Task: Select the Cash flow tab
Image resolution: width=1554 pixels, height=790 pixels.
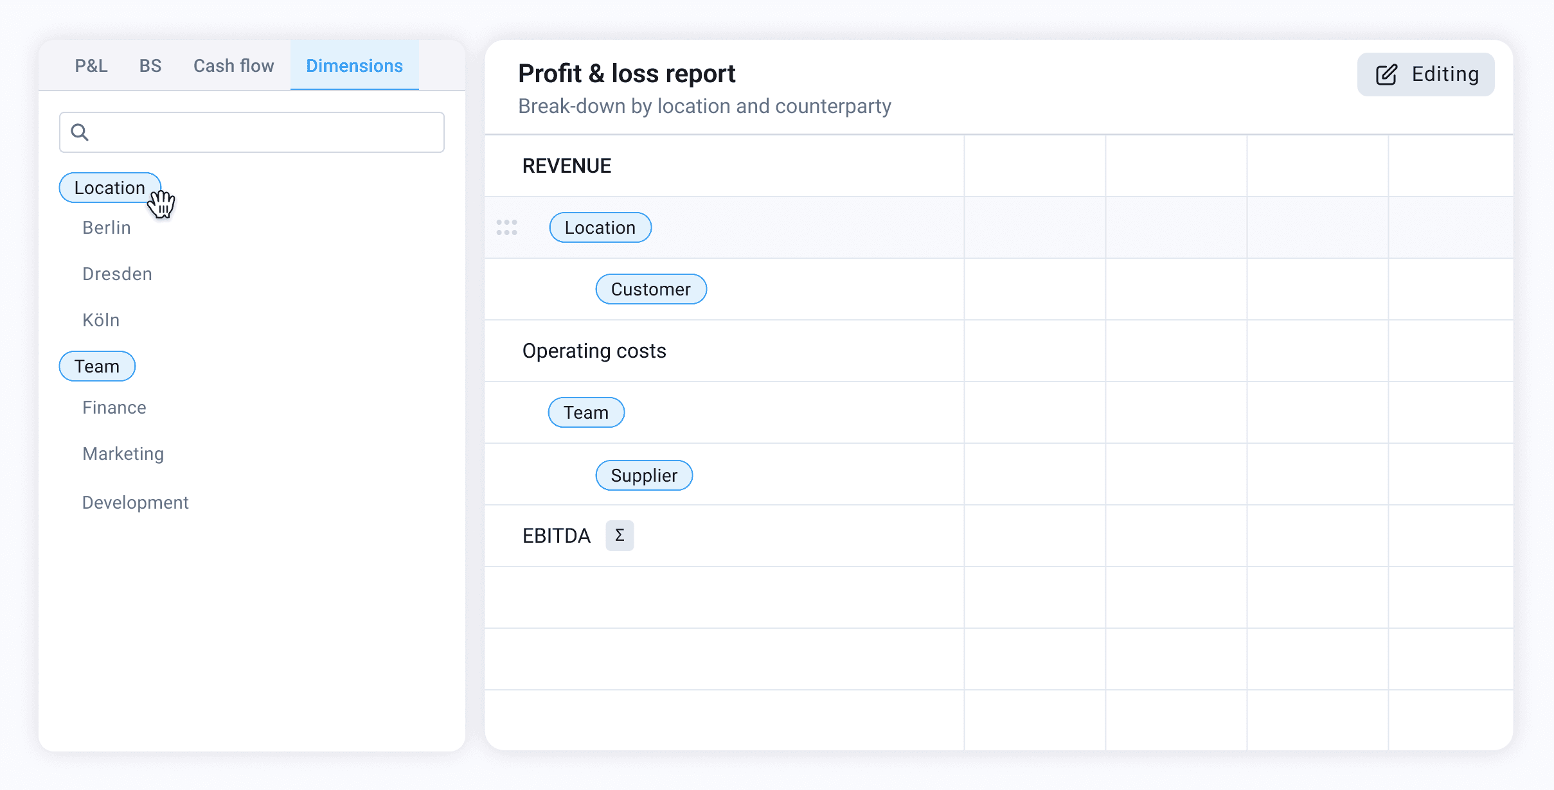Action: tap(233, 66)
